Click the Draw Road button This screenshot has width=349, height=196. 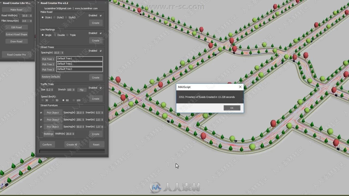16,41
